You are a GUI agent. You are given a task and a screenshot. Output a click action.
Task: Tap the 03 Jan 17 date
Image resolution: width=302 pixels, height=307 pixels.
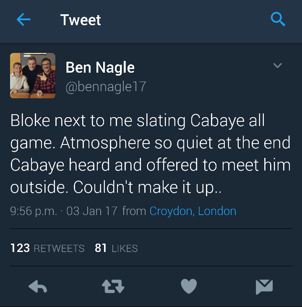click(x=92, y=211)
